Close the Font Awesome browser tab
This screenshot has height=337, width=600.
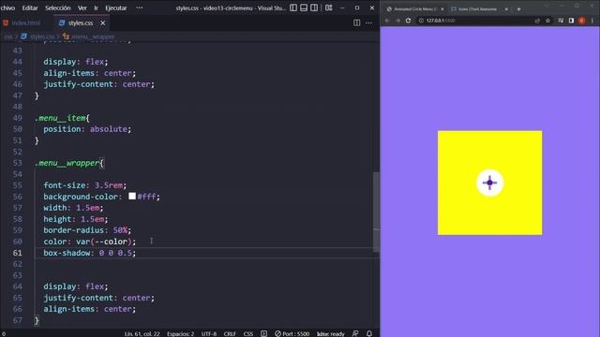point(506,8)
